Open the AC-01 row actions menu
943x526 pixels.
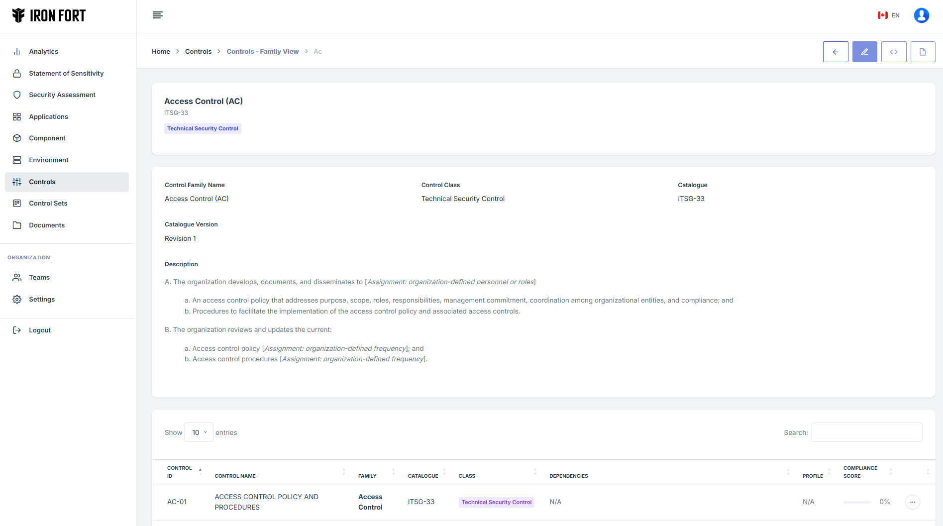click(x=912, y=502)
